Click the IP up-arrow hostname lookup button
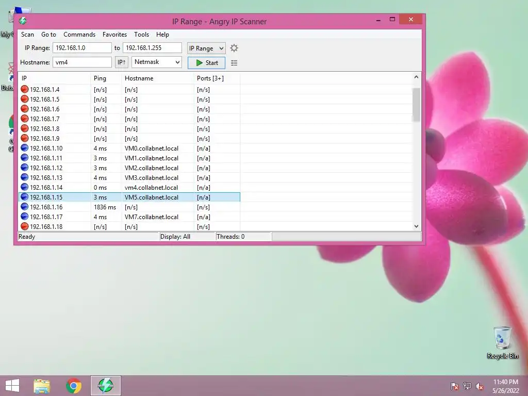528x396 pixels. [x=122, y=62]
